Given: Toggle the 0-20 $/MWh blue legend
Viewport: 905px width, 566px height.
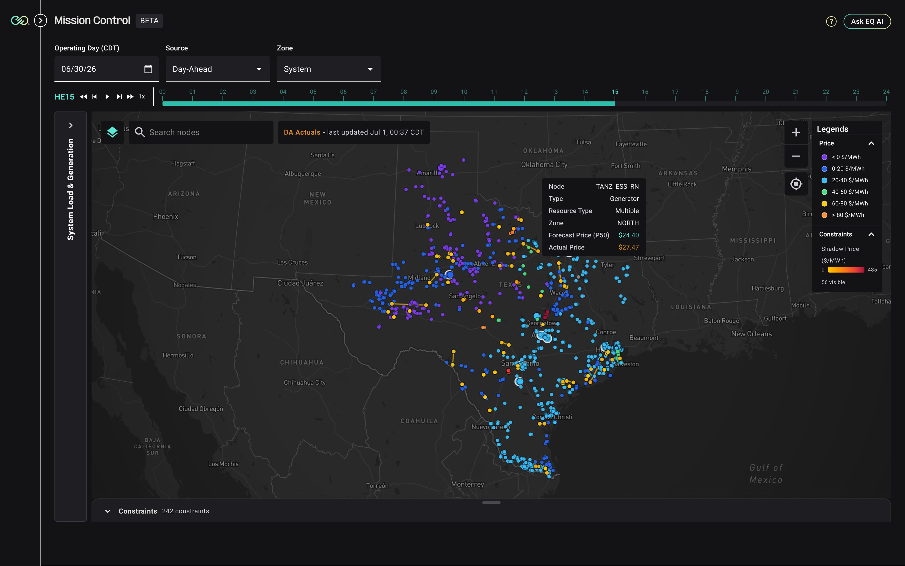Looking at the screenshot, I should (842, 168).
